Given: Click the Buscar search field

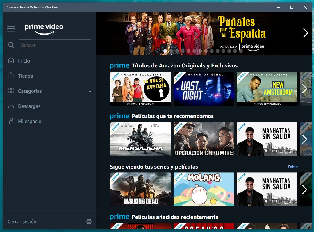Looking at the screenshot, I should coord(55,45).
